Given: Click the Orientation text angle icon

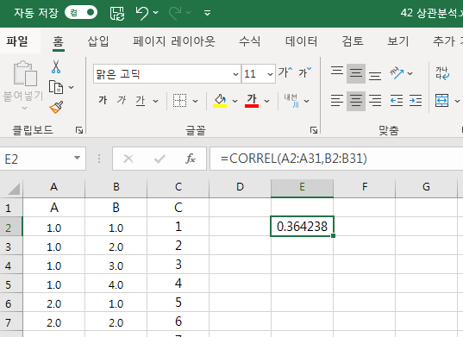Looking at the screenshot, I should (397, 73).
